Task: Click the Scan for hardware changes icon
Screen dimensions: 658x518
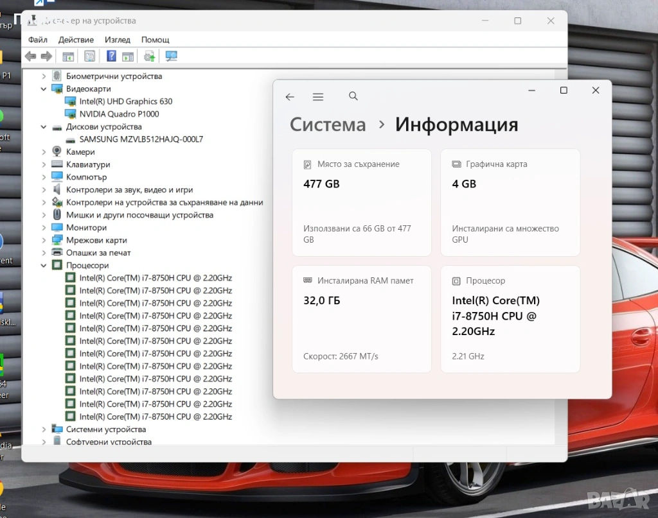Action: coord(171,56)
